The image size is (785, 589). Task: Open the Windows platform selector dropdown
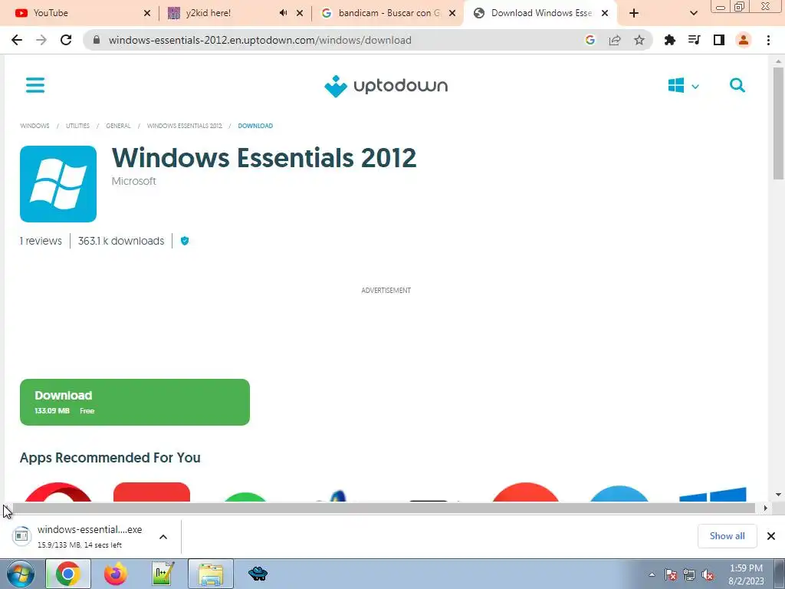tap(683, 86)
